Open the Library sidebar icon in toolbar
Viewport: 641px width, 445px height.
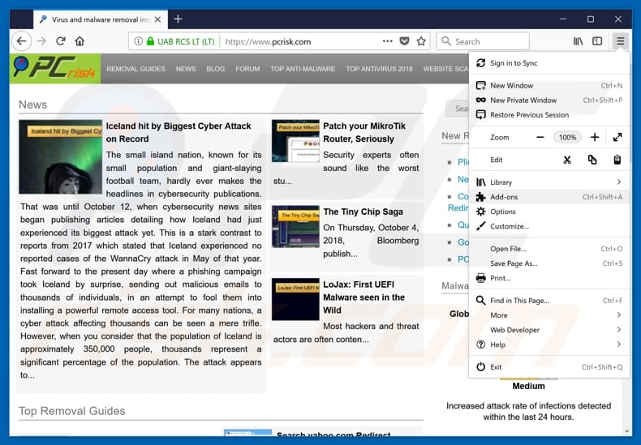(x=579, y=41)
